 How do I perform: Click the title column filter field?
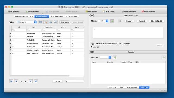pos(34,30)
